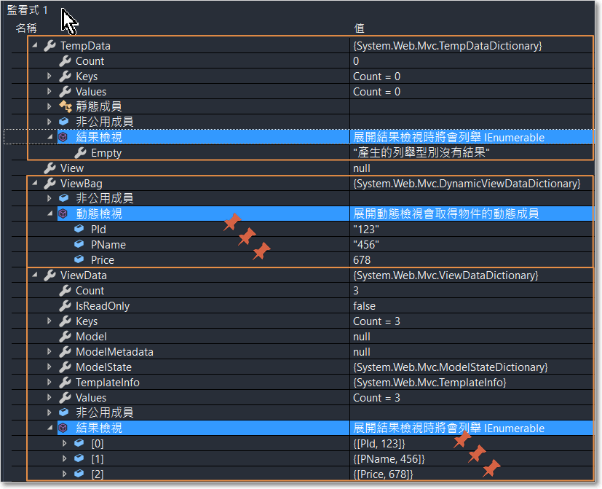
Task: Expand the [1] result entry
Action: pyautogui.click(x=65, y=458)
